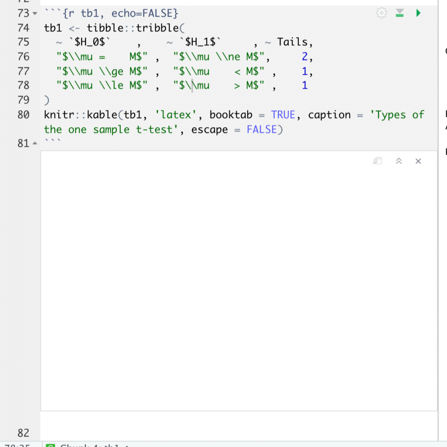This screenshot has height=447, width=447.
Task: Click the TRUE value after booktab
Action: 283,115
